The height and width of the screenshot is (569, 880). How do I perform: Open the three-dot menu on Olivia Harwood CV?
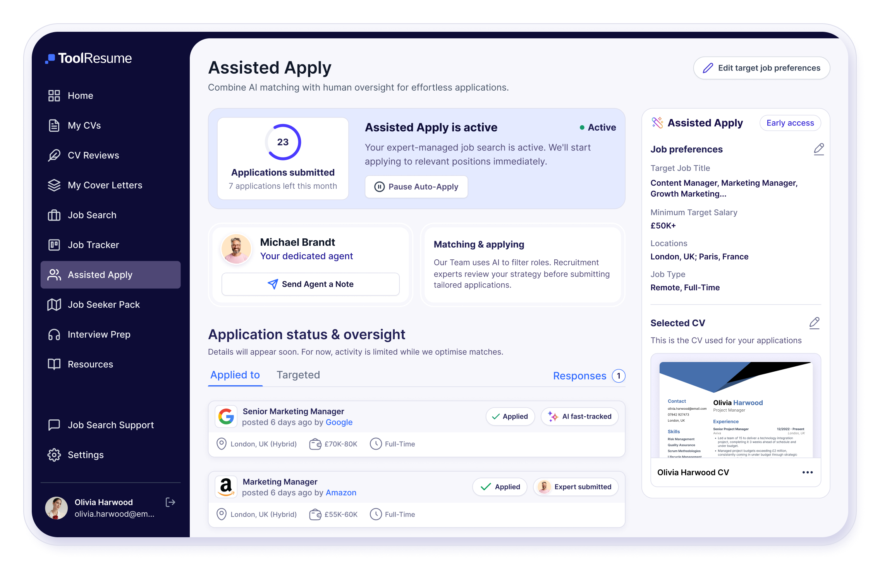pos(807,472)
